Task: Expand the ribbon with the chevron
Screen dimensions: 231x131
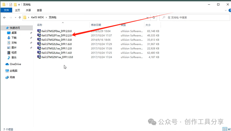Action: (x=226, y=11)
